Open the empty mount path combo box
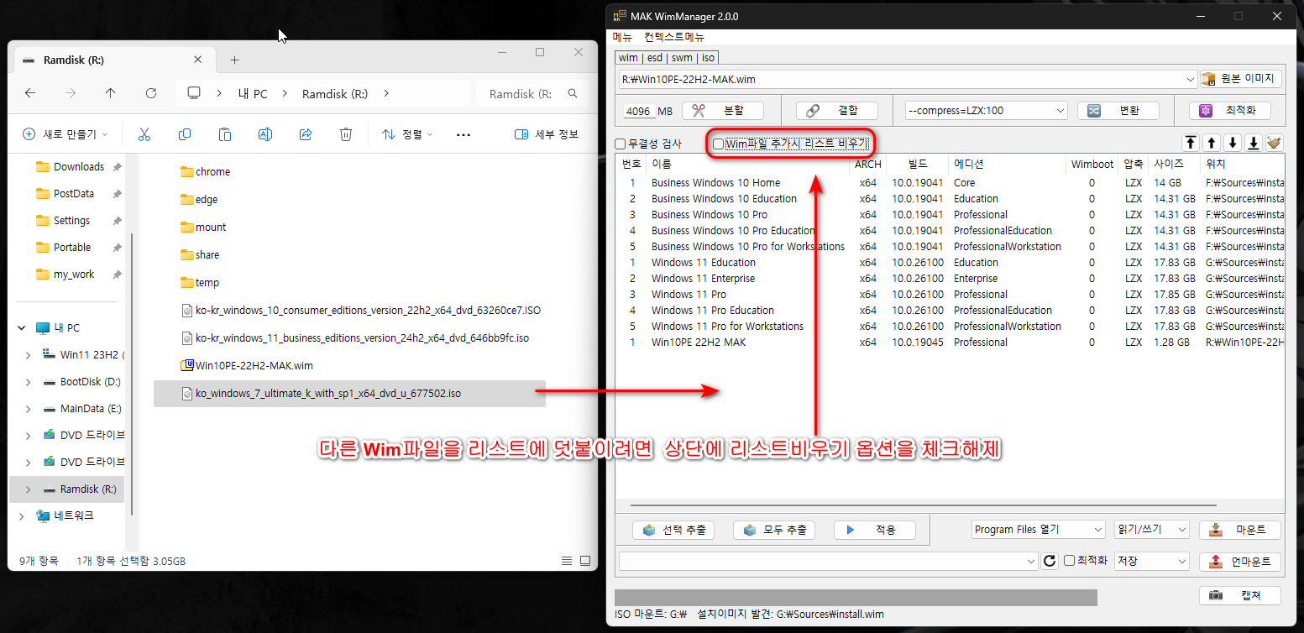Screen dimensions: 1304x633 [x=828, y=561]
